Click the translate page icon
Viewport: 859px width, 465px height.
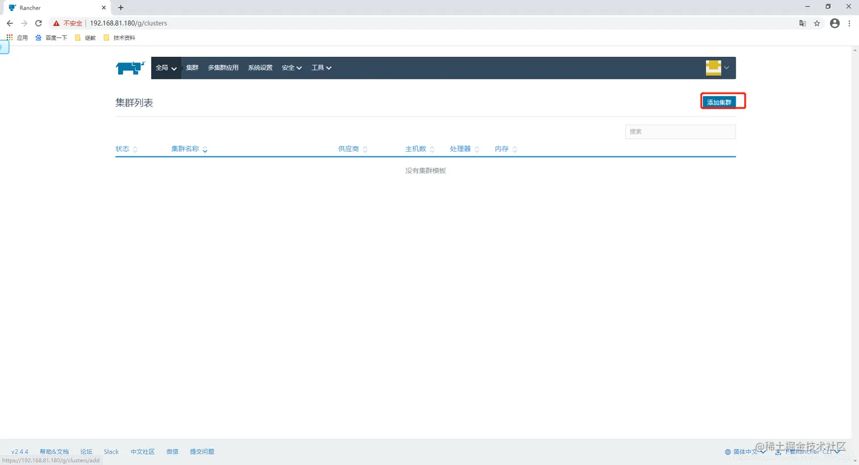(x=802, y=23)
